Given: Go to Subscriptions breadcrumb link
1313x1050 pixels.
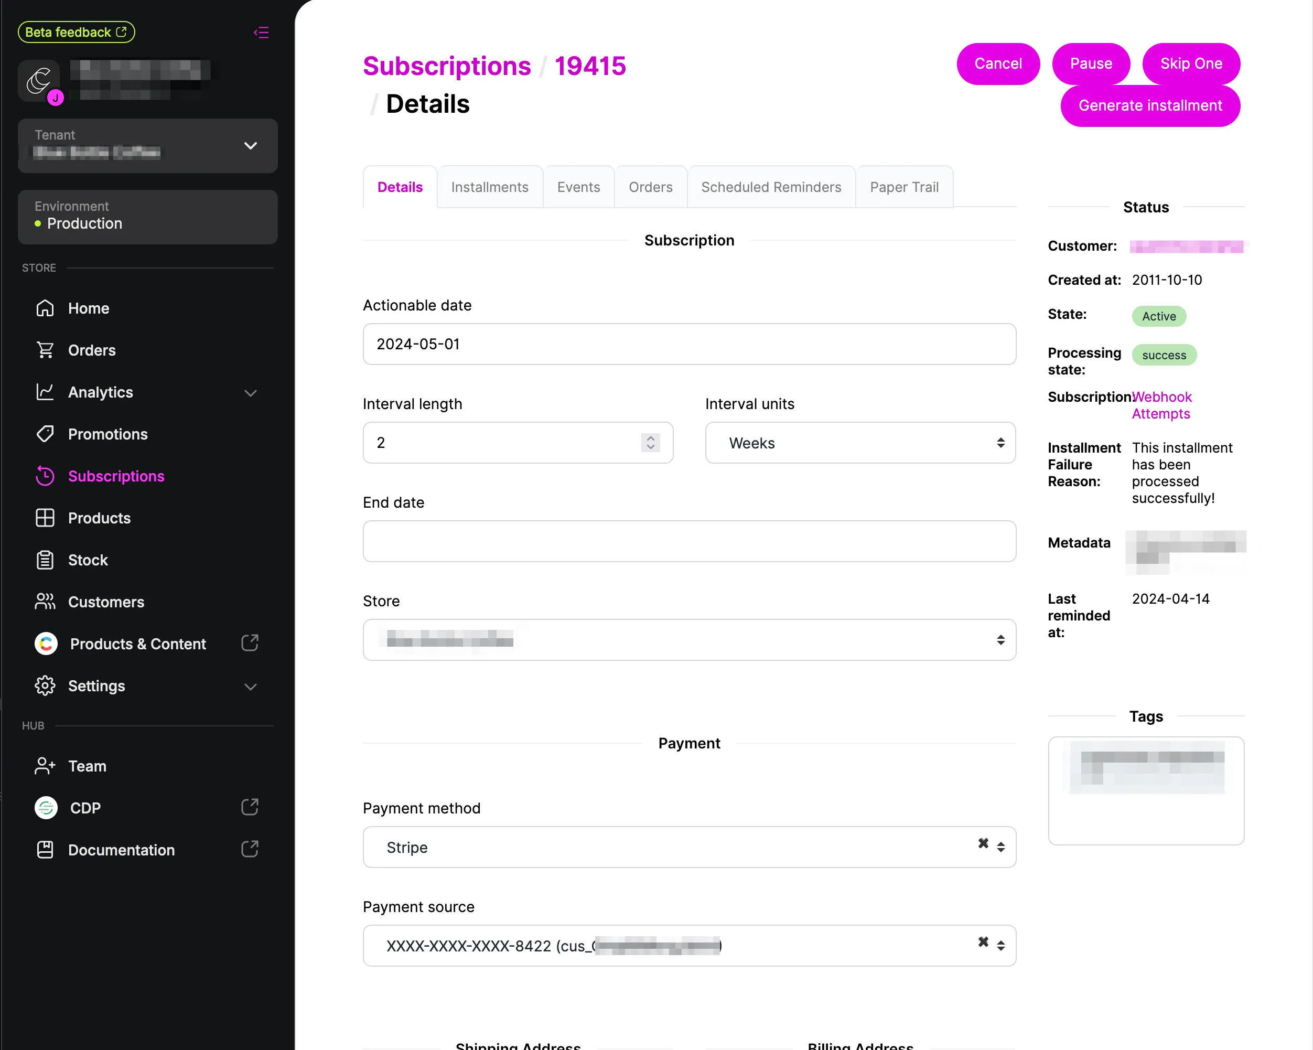Looking at the screenshot, I should 447,66.
